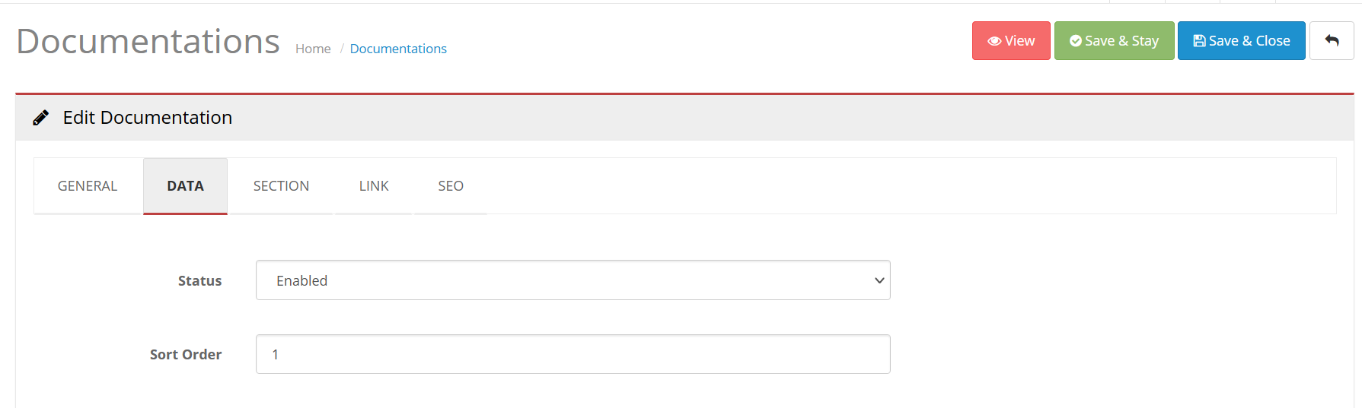Click the checkmark icon on Save & Stay
Viewport: 1362px width, 408px height.
click(x=1076, y=41)
